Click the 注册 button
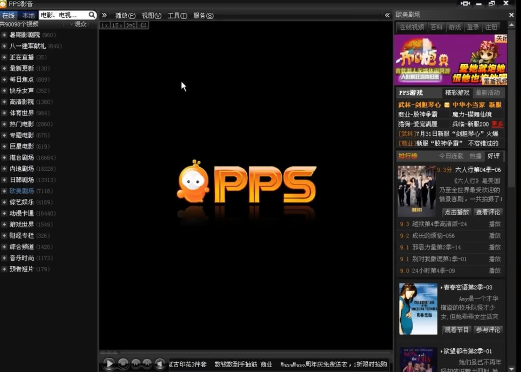 tap(491, 27)
